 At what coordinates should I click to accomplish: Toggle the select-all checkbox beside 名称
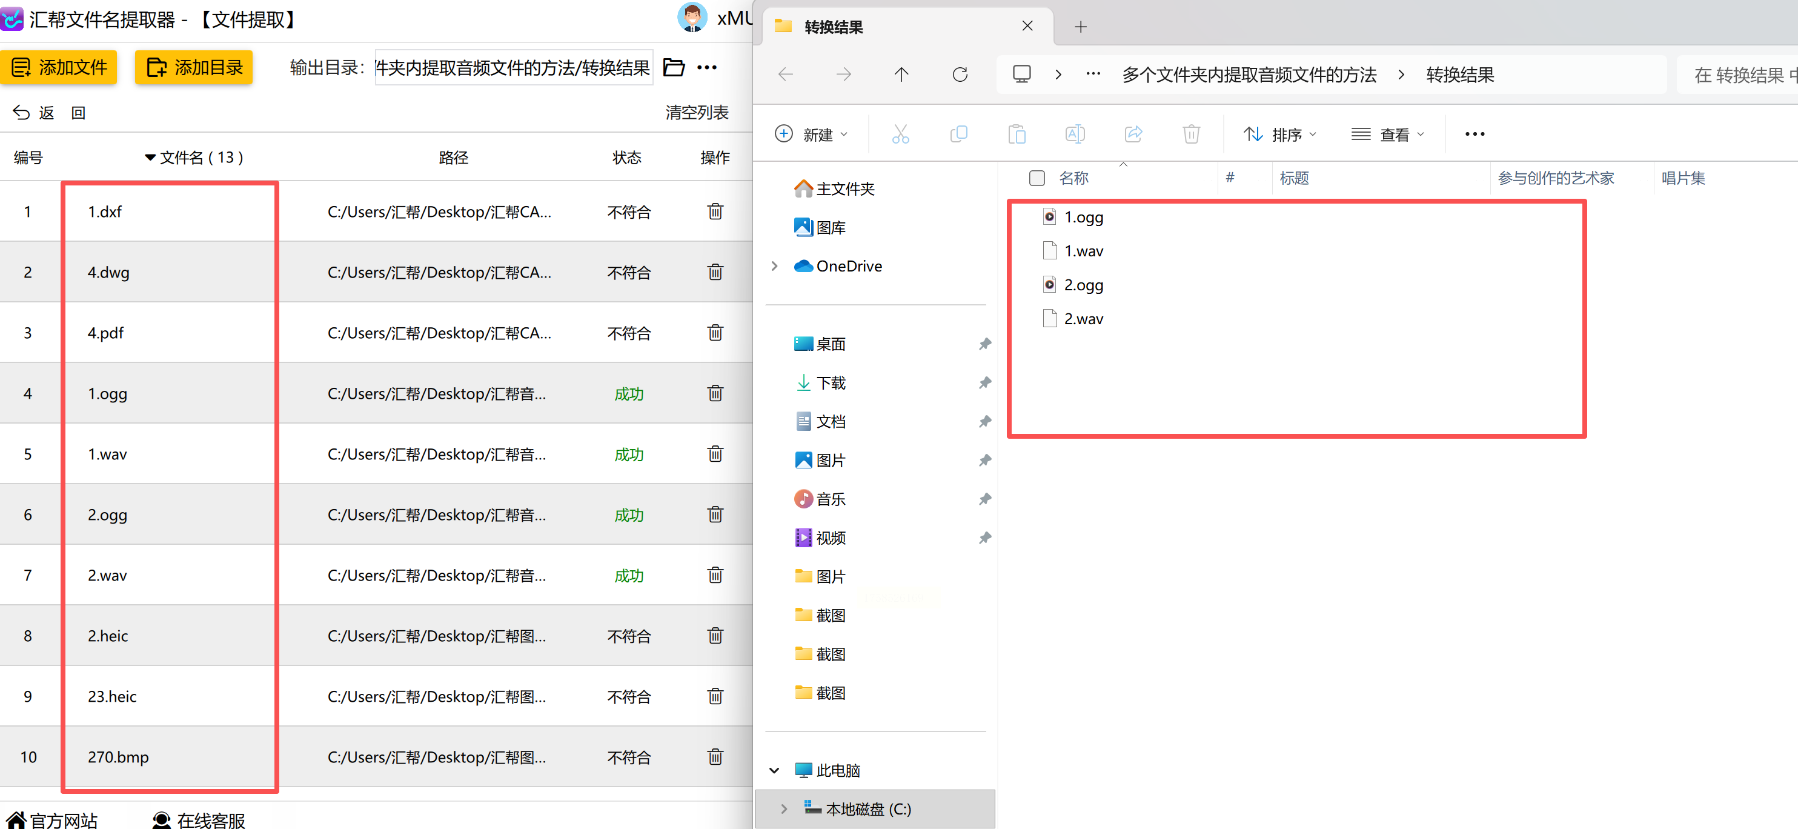[1037, 178]
